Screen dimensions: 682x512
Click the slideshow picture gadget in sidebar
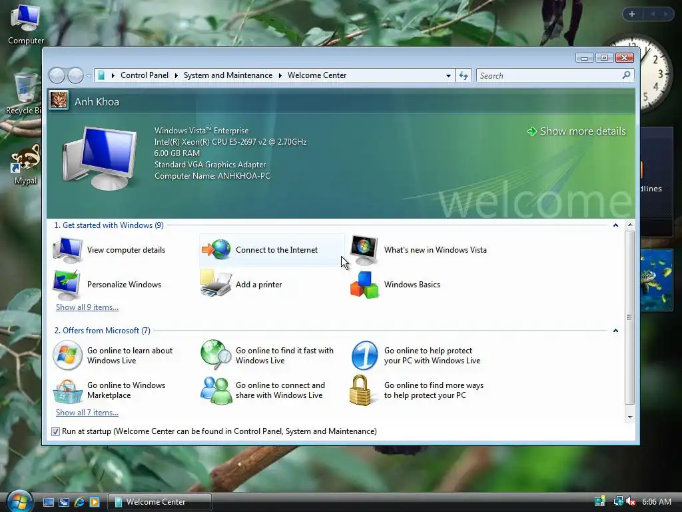tap(657, 280)
